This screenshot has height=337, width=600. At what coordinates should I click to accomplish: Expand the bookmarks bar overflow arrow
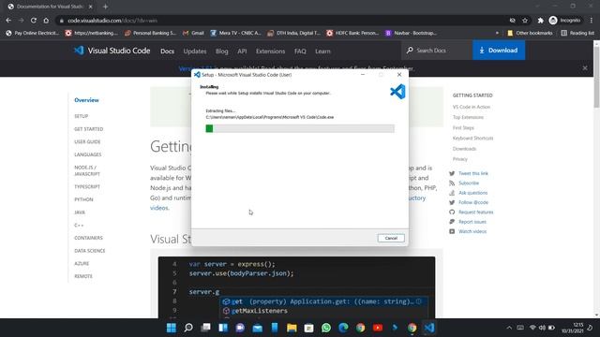coord(497,33)
